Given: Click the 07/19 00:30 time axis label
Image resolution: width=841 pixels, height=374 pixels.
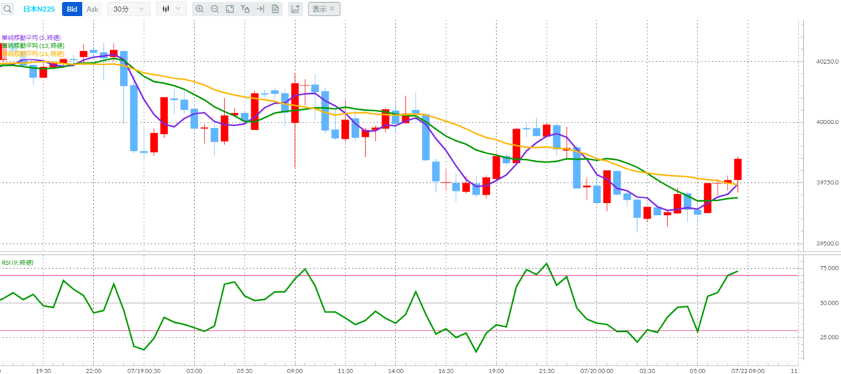Looking at the screenshot, I should pyautogui.click(x=144, y=370).
